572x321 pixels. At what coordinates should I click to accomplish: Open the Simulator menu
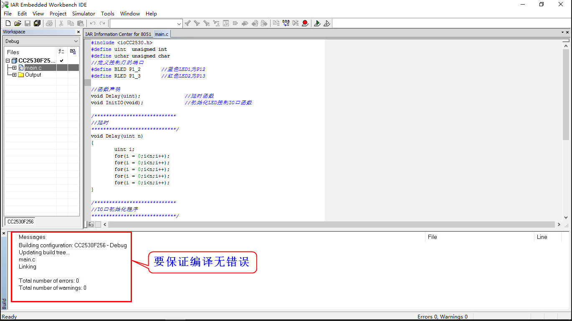84,14
